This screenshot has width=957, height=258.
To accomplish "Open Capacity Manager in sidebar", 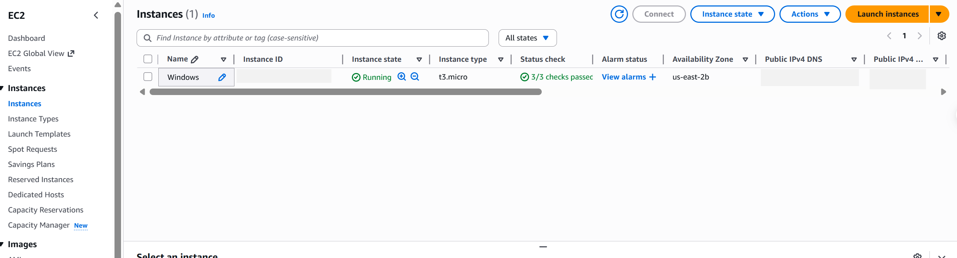I will 39,225.
